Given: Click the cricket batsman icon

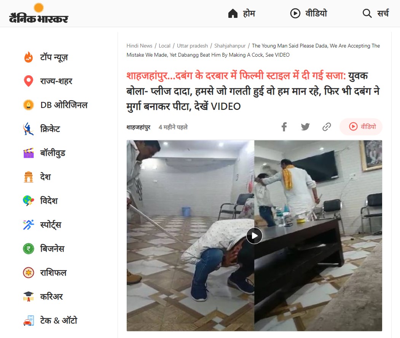Looking at the screenshot, I should pyautogui.click(x=29, y=129).
